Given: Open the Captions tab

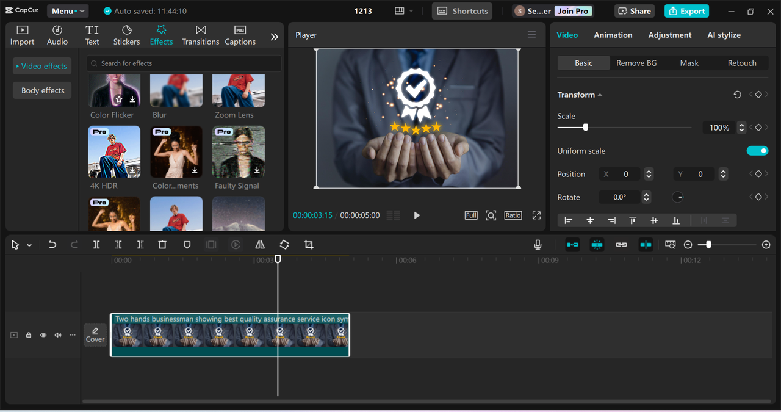Looking at the screenshot, I should [240, 35].
